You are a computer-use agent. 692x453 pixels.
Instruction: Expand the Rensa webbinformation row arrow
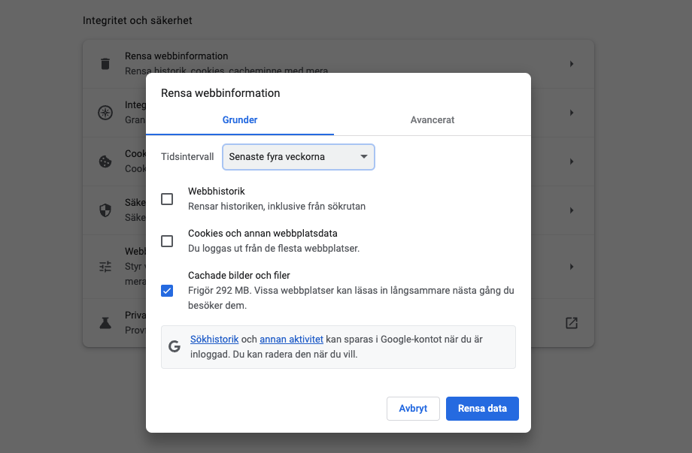pyautogui.click(x=572, y=64)
